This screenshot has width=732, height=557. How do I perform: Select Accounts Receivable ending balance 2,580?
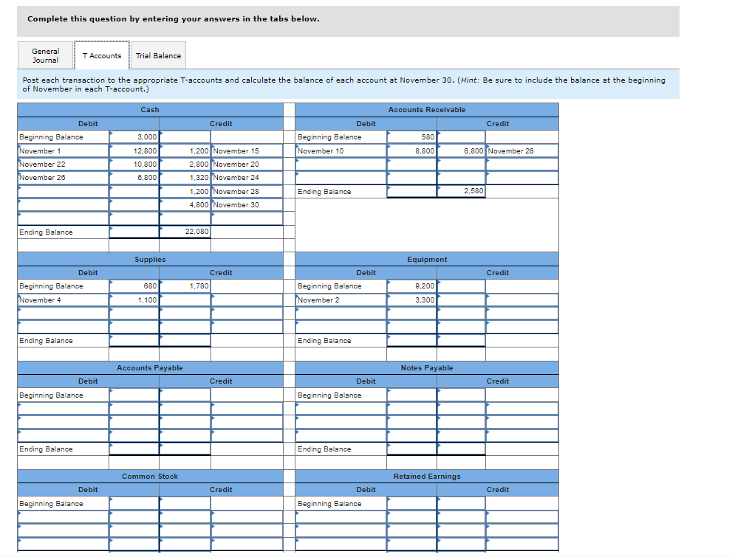(x=461, y=191)
